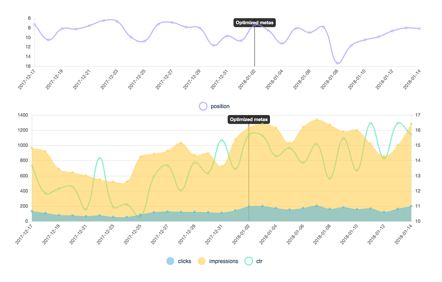Click the 2017-12-25 label on lower x-axis
This screenshot has height=282, width=442.
tap(133, 234)
